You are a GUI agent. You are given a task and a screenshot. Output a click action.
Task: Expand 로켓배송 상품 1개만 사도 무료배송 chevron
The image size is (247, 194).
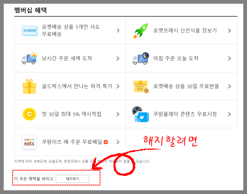[x=118, y=30]
